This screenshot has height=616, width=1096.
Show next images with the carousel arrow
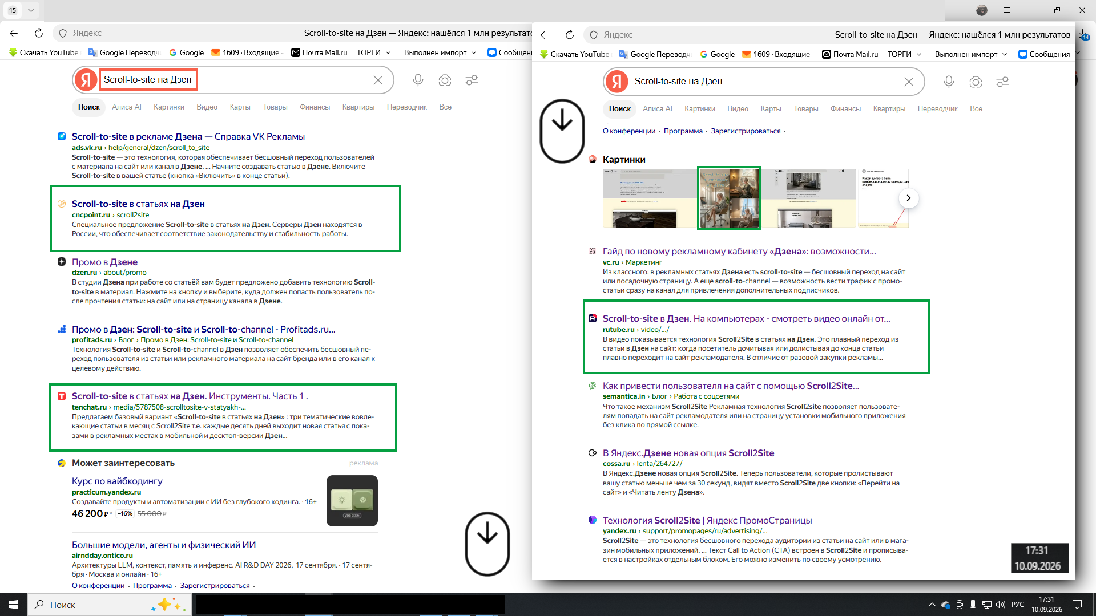[908, 198]
